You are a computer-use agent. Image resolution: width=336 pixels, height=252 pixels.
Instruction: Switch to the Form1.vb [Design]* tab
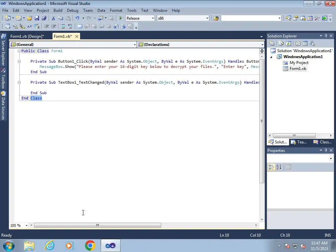[x=27, y=36]
